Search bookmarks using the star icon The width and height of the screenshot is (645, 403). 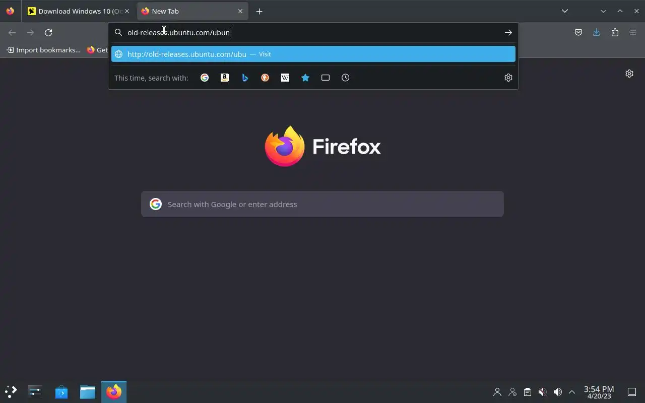pyautogui.click(x=305, y=78)
